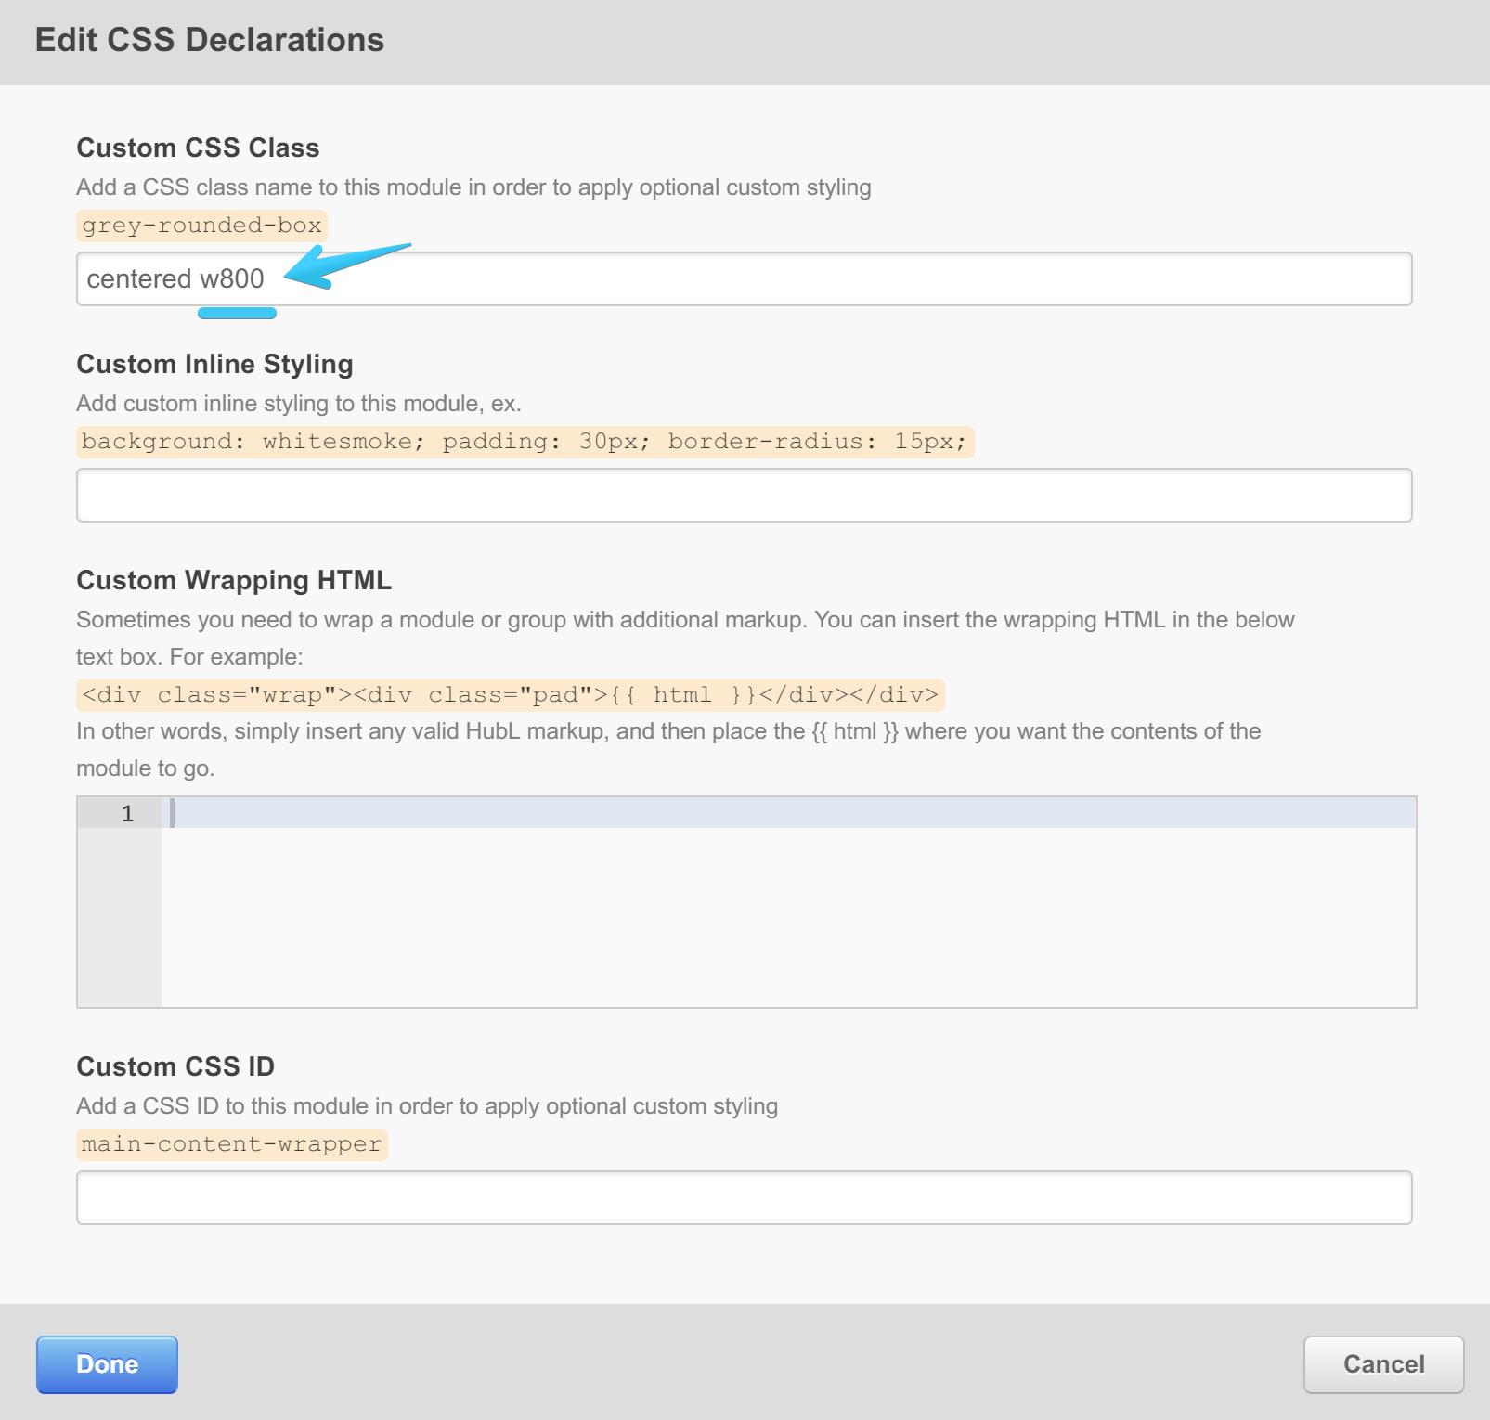The width and height of the screenshot is (1490, 1420).
Task: Click into the Custom Inline Styling text box
Action: [x=744, y=496]
